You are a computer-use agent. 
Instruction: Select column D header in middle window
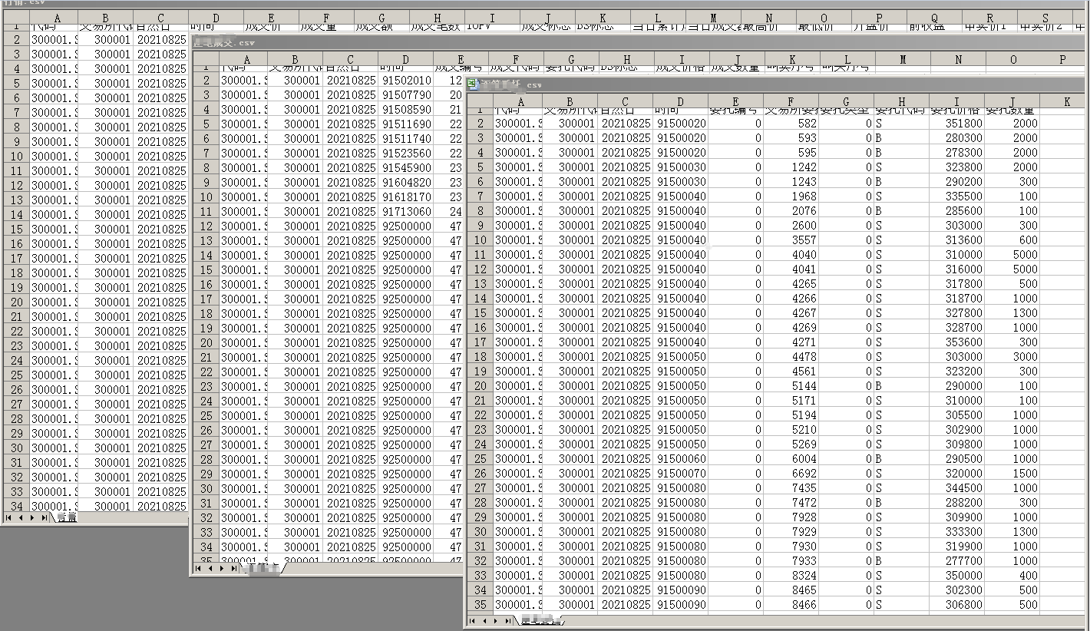coord(405,59)
